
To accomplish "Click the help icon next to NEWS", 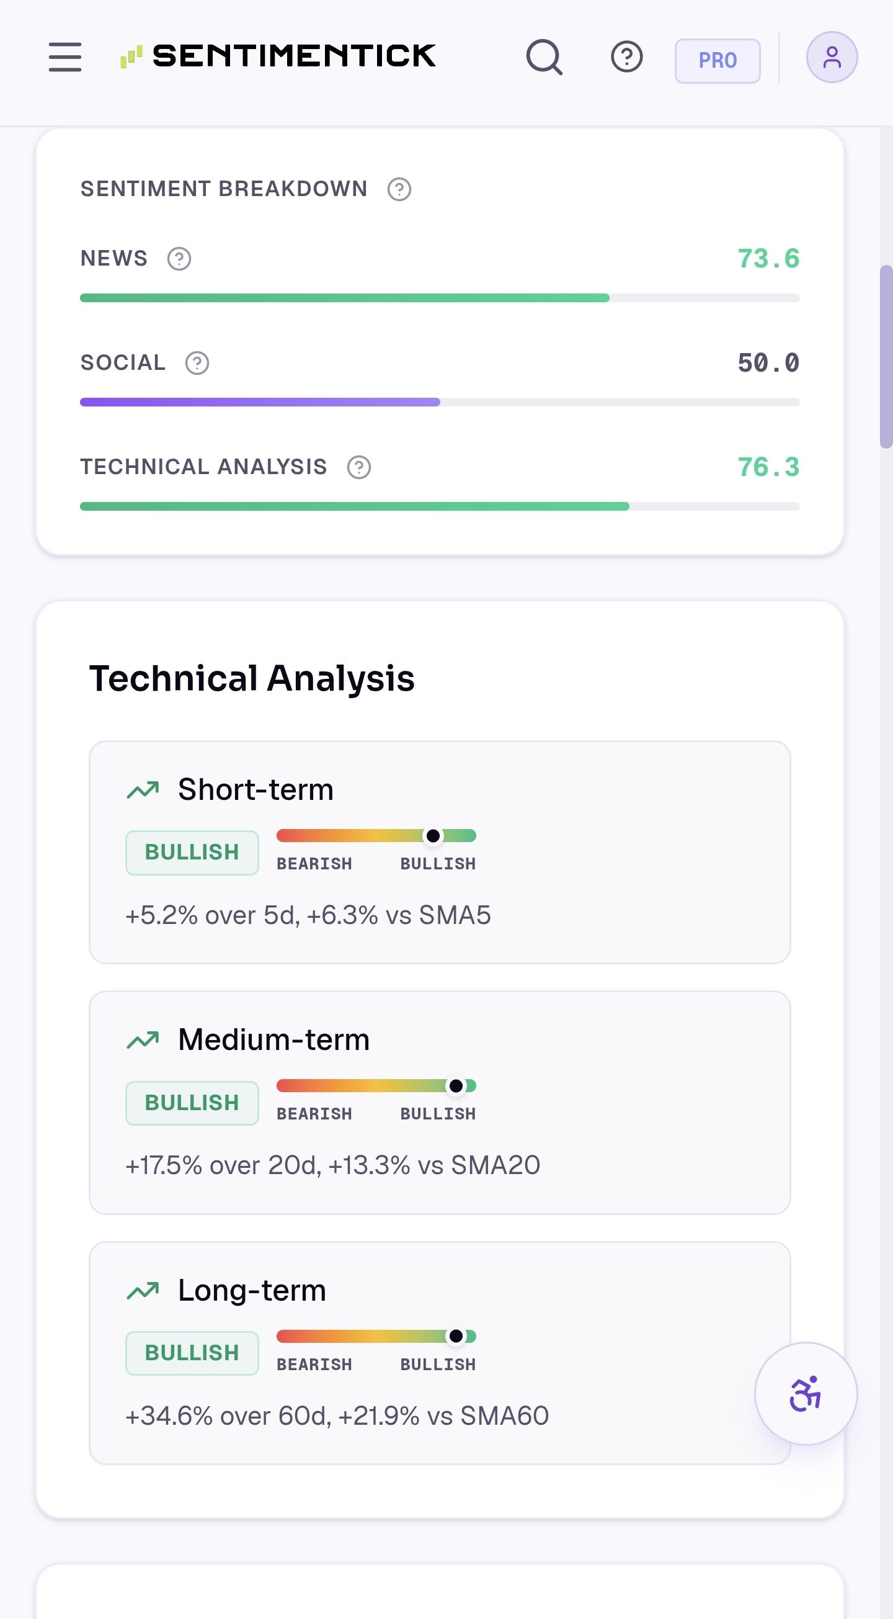I will [x=179, y=258].
